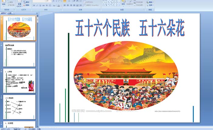Select the Right Brace shape

pyautogui.click(x=117, y=5)
